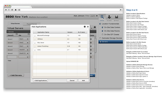Click the settings gear beside Log Off
The width and height of the screenshot is (163, 105).
(x=97, y=16)
